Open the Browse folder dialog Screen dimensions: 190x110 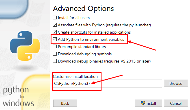[x=176, y=83]
